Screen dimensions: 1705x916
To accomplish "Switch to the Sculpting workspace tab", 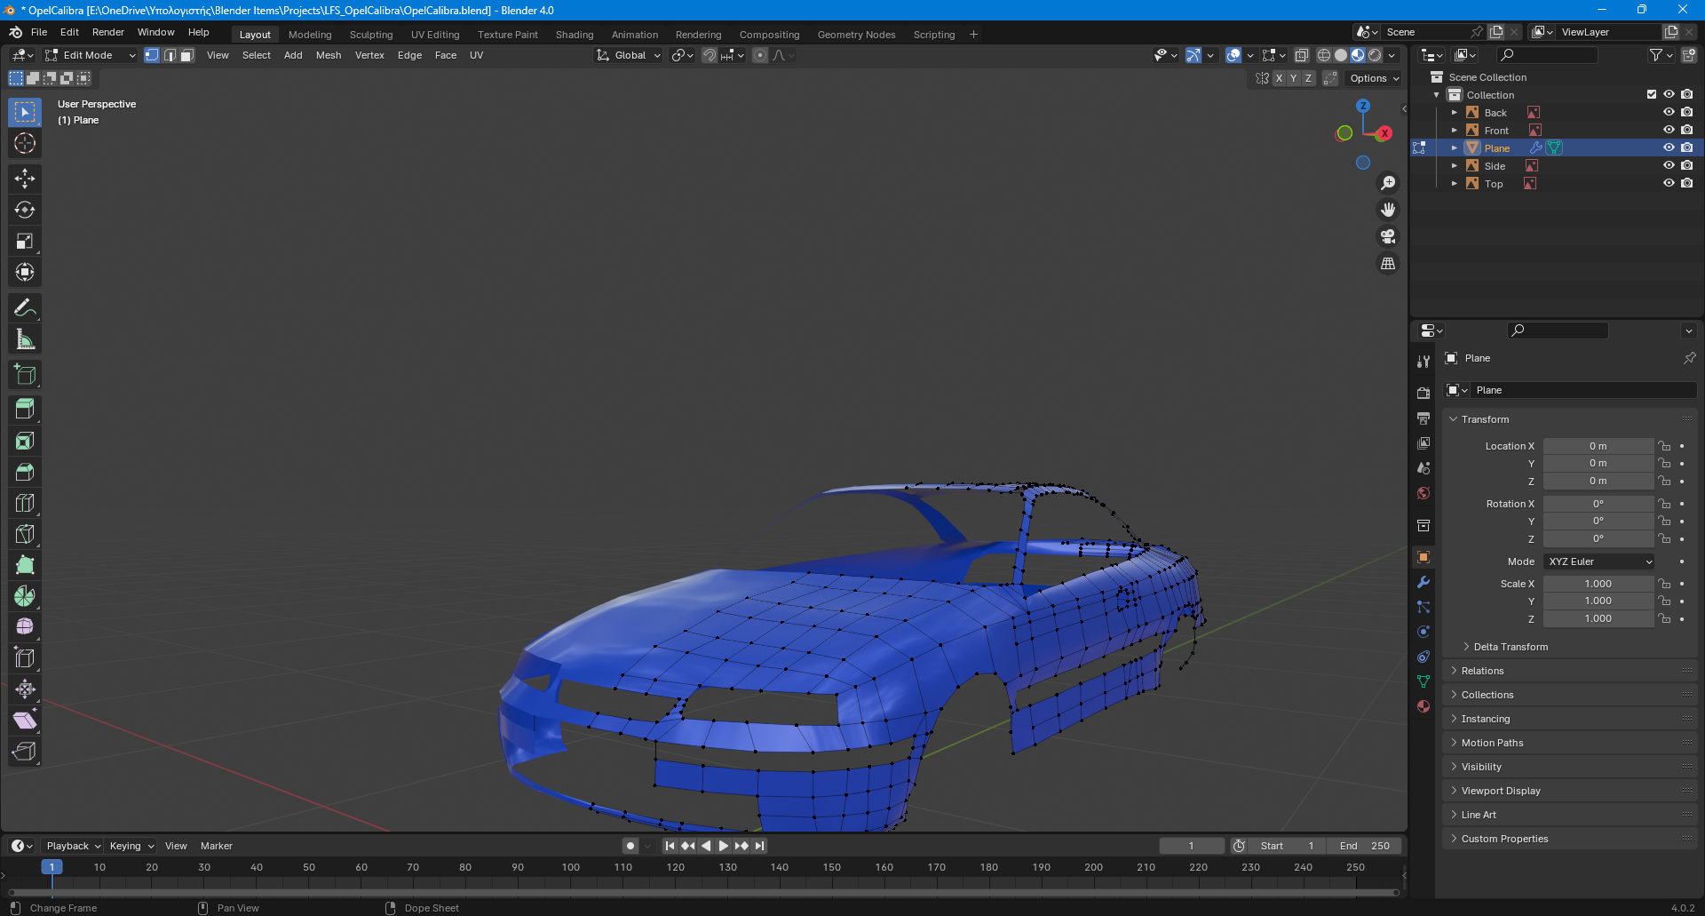I will click(x=371, y=35).
